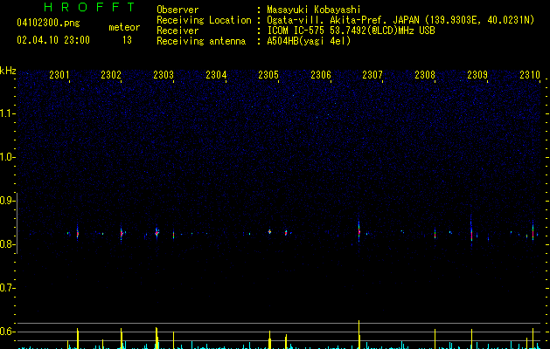The height and width of the screenshot is (349, 550).
Task: Click the HROFFT title text
Action: (x=89, y=7)
